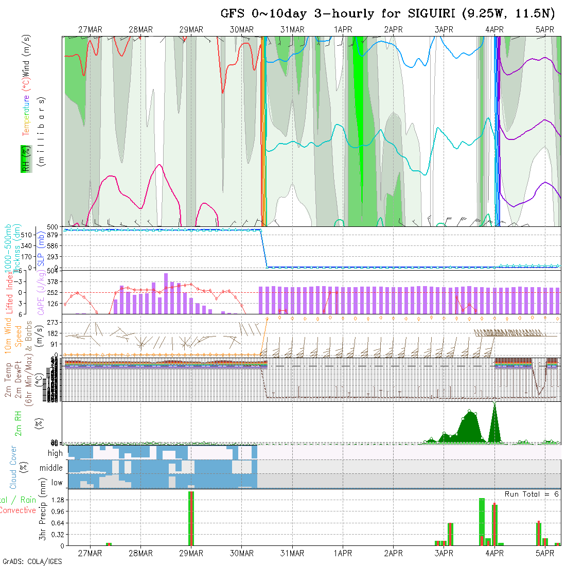Click the 29MAR tall precipitation bar
This screenshot has height=566, width=566.
pyautogui.click(x=191, y=518)
